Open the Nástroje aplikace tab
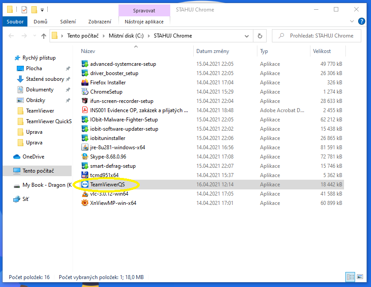 (x=144, y=22)
